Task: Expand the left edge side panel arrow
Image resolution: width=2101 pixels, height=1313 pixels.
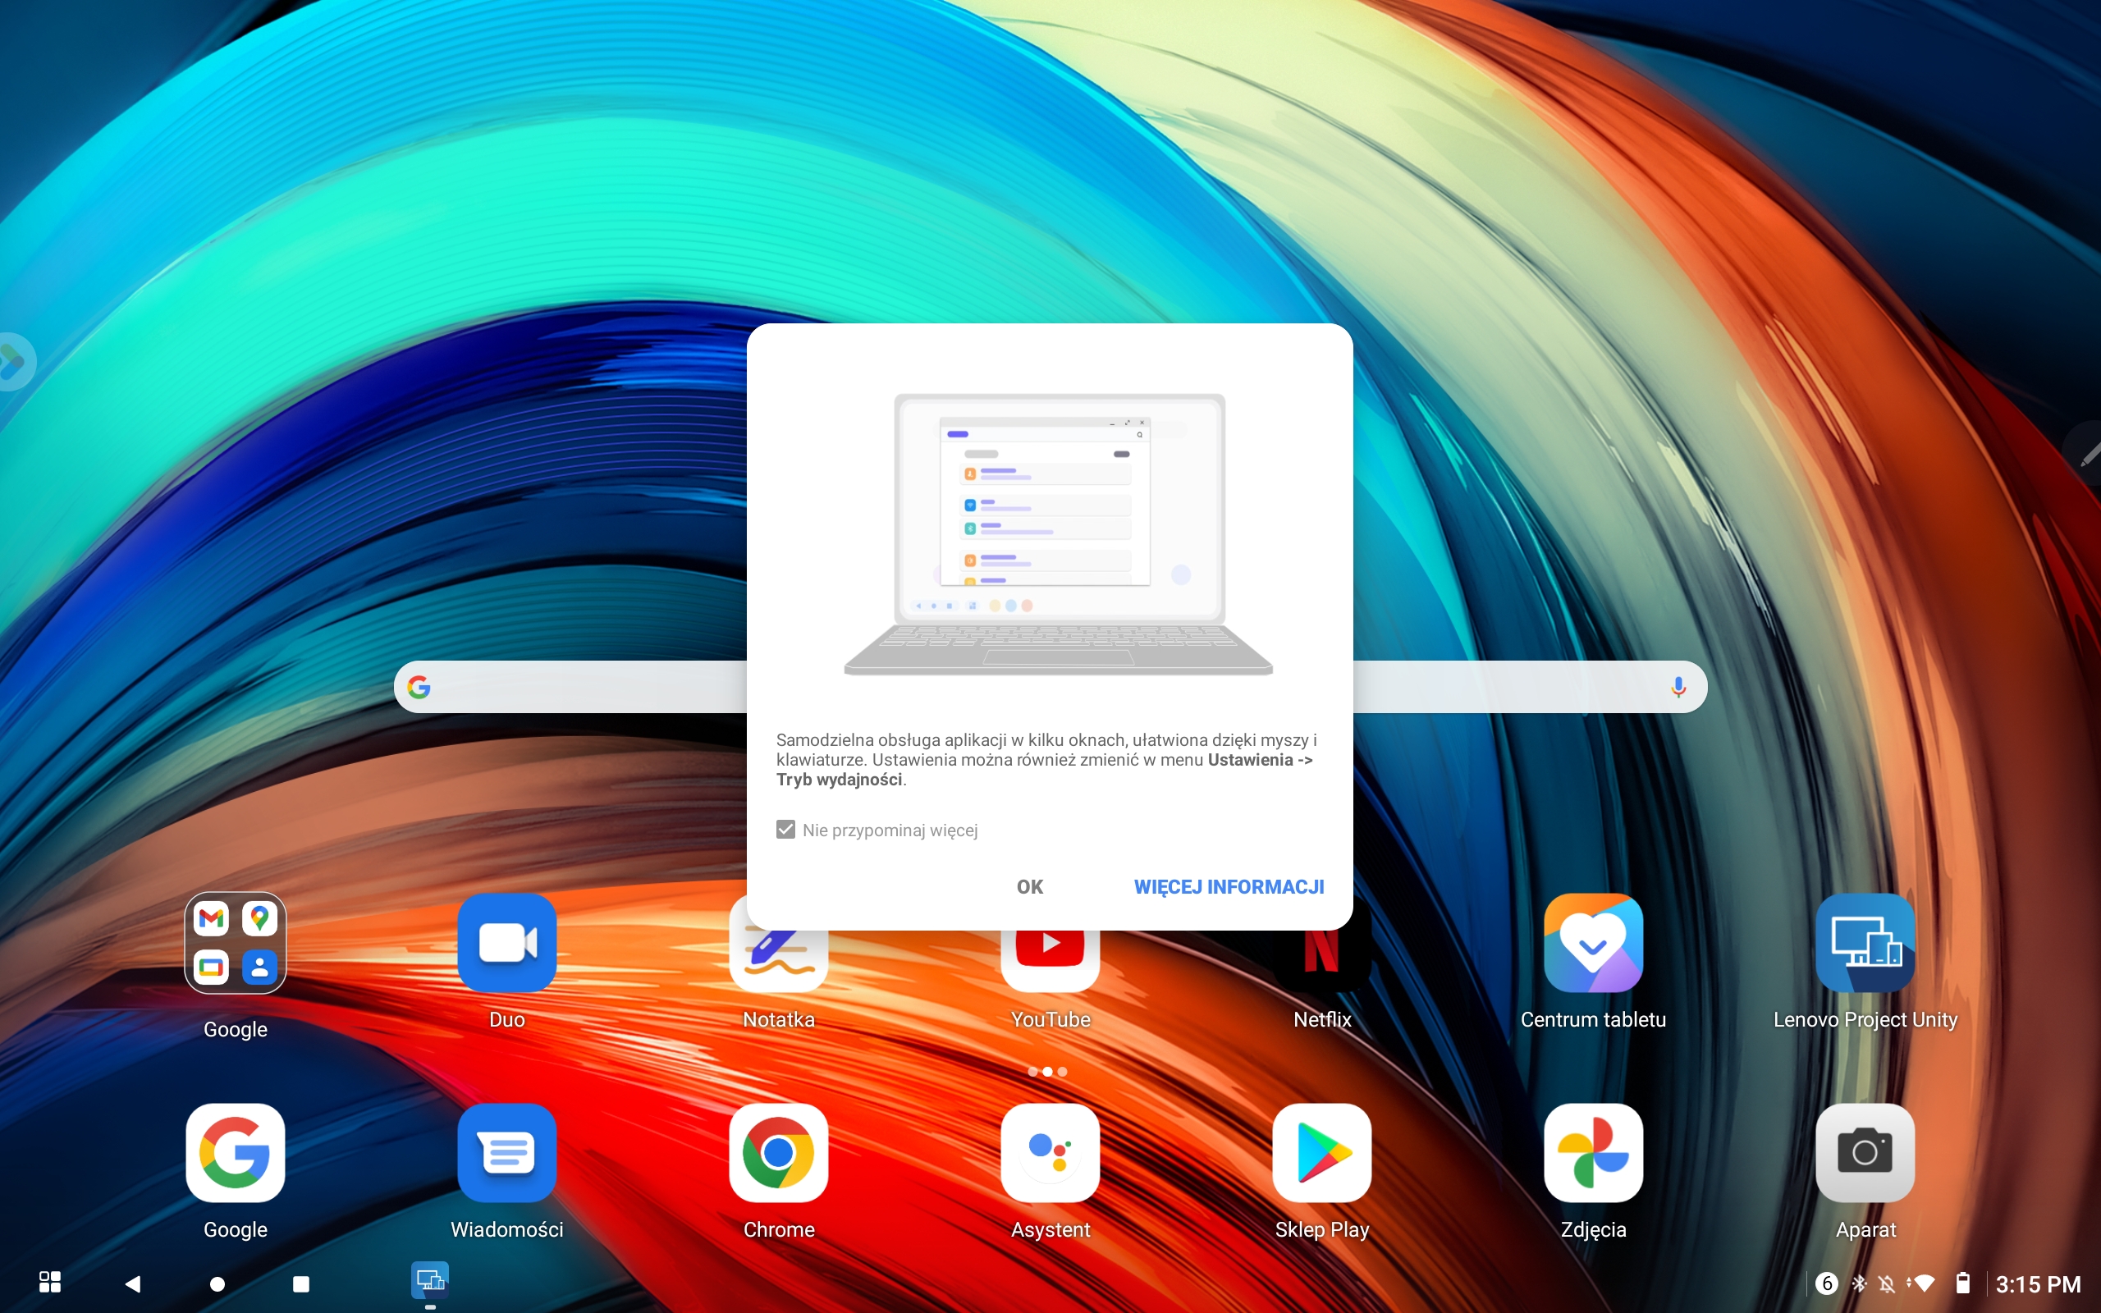Action: click(12, 361)
